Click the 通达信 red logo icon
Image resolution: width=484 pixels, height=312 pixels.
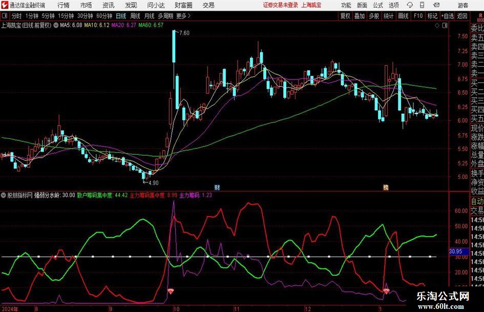point(5,5)
